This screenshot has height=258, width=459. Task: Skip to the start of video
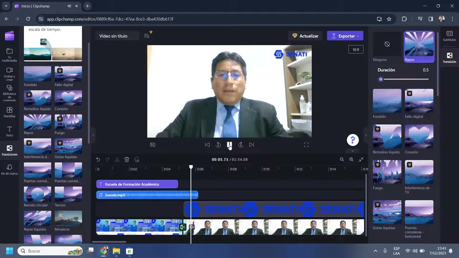pos(207,145)
